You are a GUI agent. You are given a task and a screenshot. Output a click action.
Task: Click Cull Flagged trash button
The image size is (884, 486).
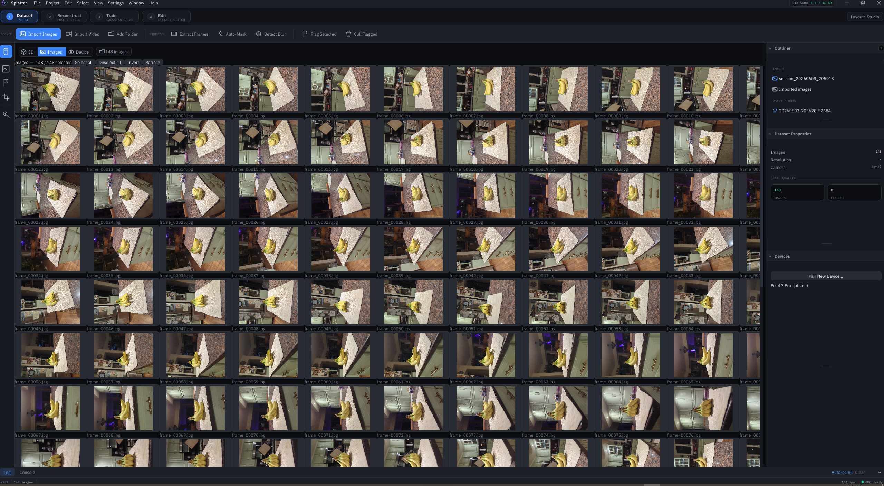[362, 34]
